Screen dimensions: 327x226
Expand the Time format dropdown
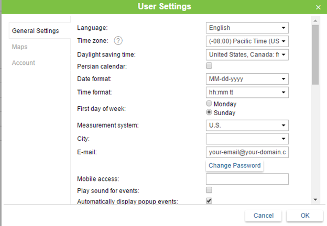click(247, 92)
